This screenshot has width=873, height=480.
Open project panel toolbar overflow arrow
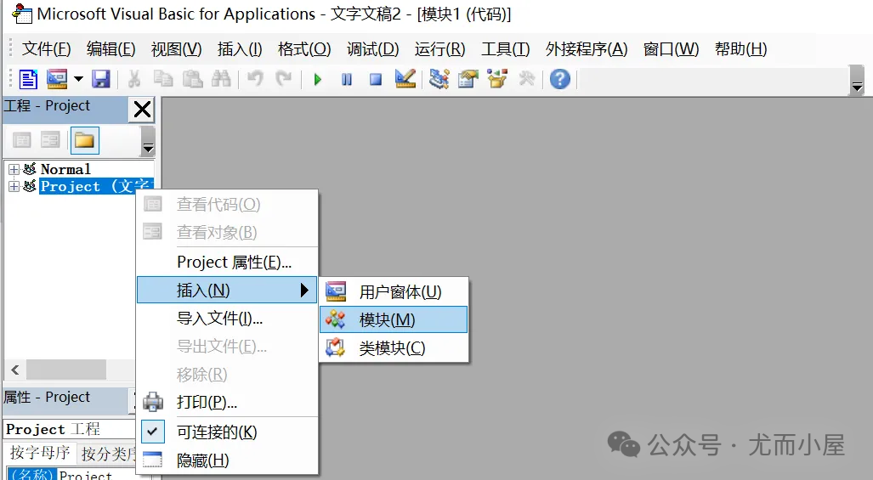(x=148, y=141)
